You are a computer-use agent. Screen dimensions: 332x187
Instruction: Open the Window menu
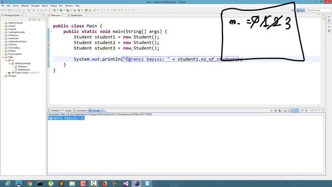coord(69,6)
